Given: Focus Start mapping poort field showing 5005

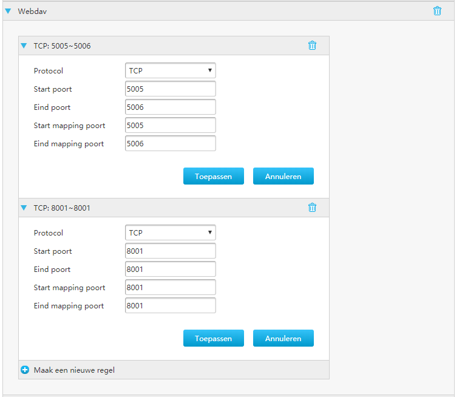Looking at the screenshot, I should 171,125.
